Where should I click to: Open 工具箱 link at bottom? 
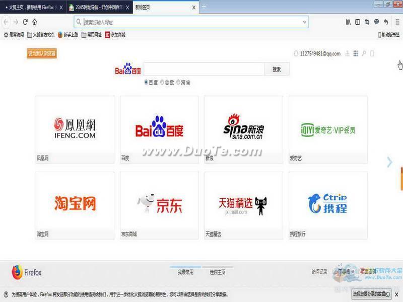click(x=344, y=272)
